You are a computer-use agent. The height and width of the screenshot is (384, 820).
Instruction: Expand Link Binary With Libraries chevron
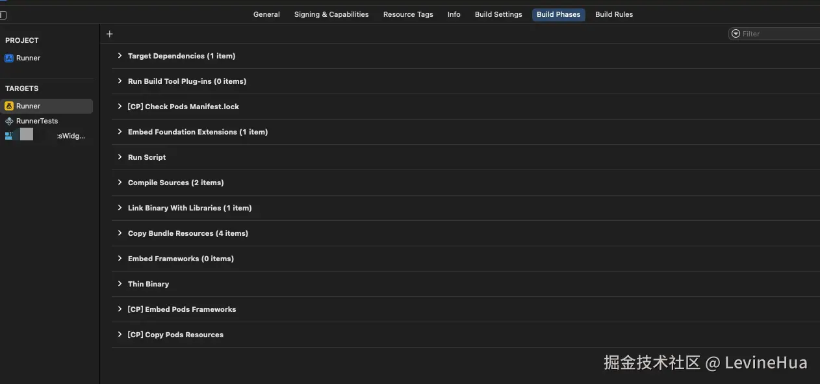pyautogui.click(x=120, y=208)
